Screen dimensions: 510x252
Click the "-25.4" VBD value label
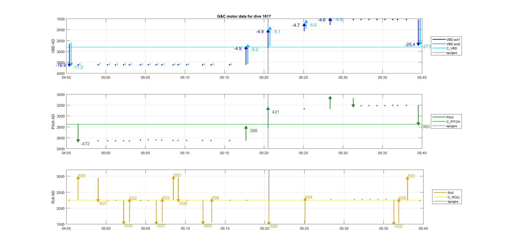[410, 45]
